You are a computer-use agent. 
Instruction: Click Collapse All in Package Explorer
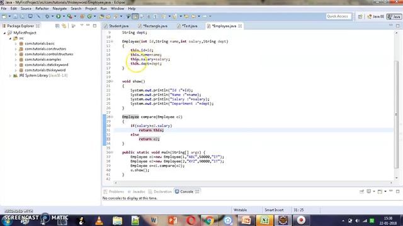pyautogui.click(x=57, y=26)
